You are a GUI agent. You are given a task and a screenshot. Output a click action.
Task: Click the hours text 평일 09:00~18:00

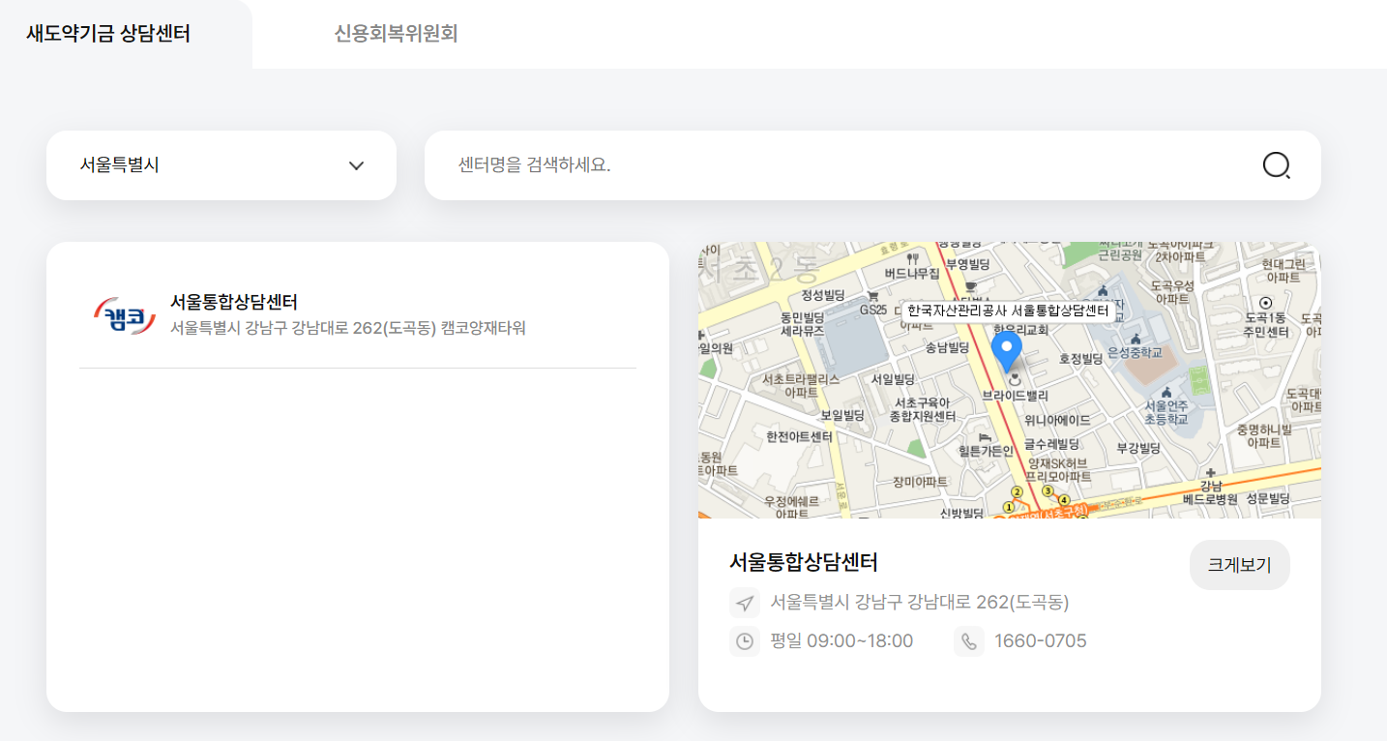pos(841,641)
